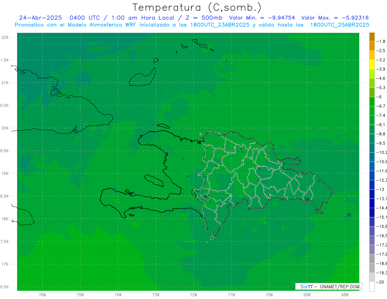Click the "-2.5" legend value
This screenshot has height=299, width=387.
(x=382, y=51)
